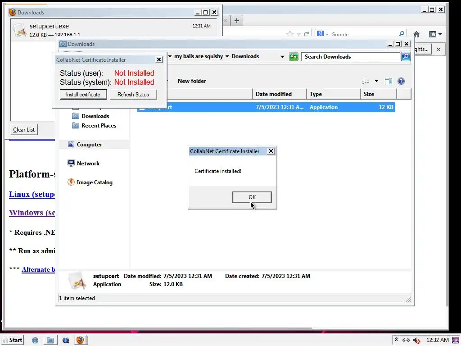This screenshot has height=346, width=461.
Task: Close the status window of CollabNet Certificate Installer
Action: (x=159, y=59)
